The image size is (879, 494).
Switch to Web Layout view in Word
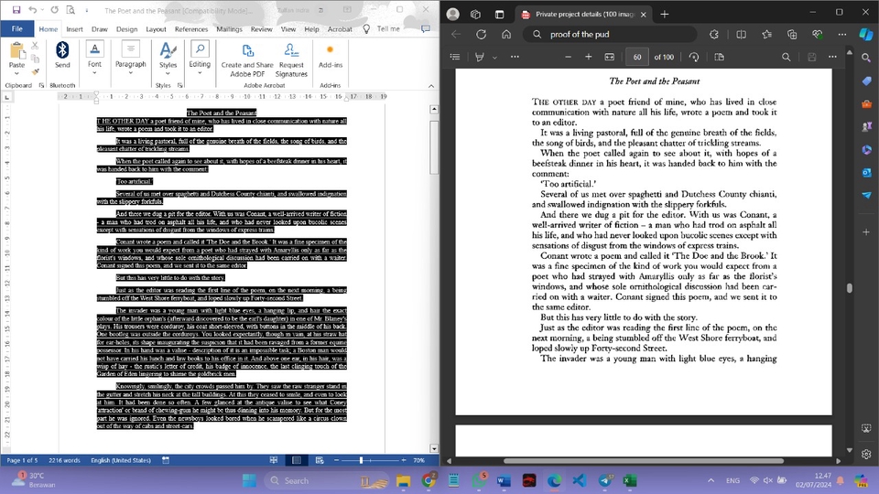point(320,460)
